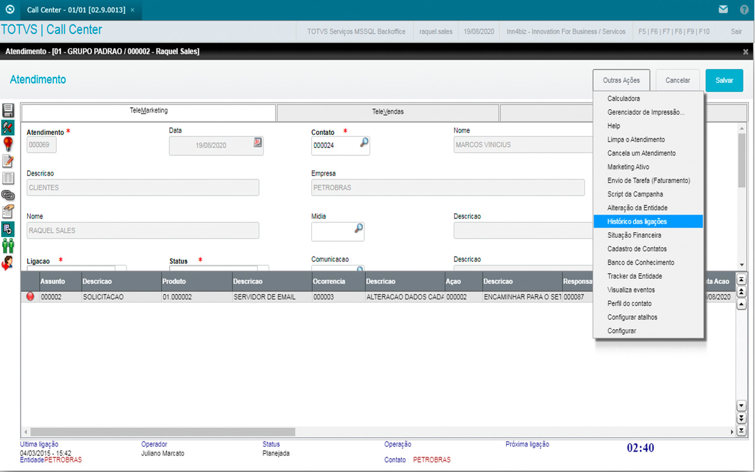Click the Sair link in header
Screen dimensions: 755x472
tap(736, 32)
